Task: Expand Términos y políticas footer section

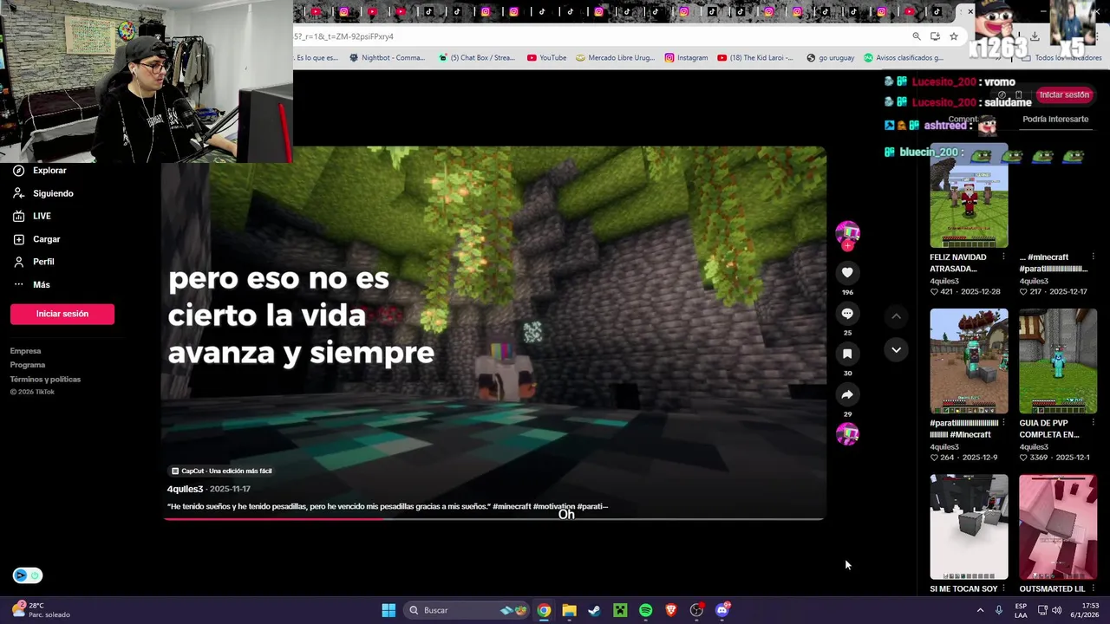Action: 45,379
